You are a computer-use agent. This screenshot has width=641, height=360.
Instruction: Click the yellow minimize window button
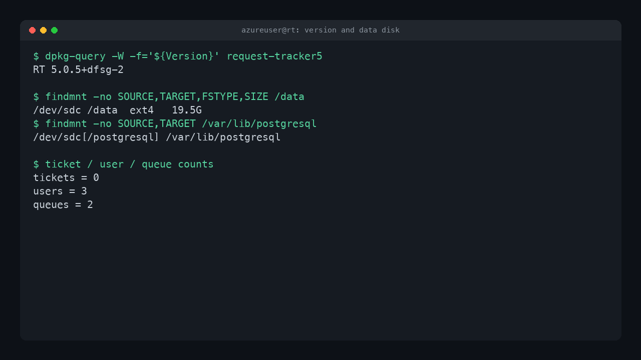click(43, 30)
